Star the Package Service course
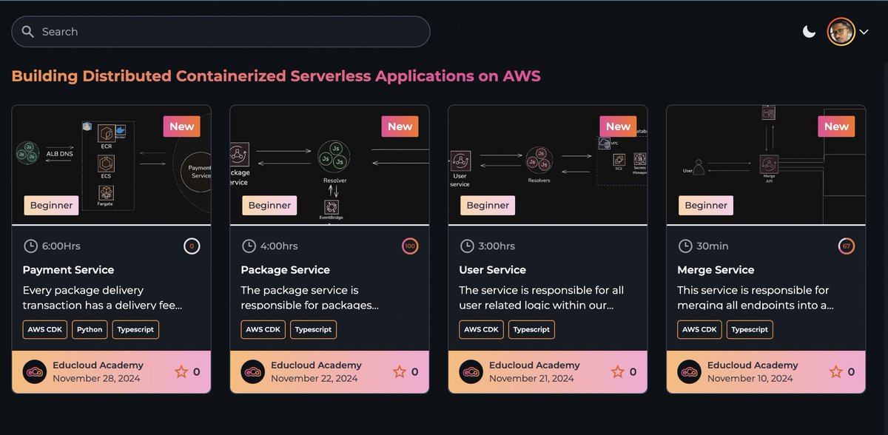Image resolution: width=888 pixels, height=435 pixels. coord(400,371)
